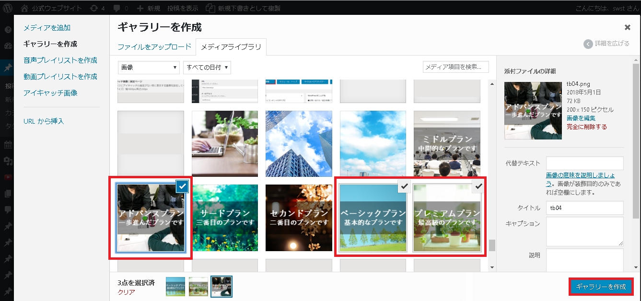Focus the キャプション text area
Image resolution: width=641 pixels, height=301 pixels.
coord(585,232)
